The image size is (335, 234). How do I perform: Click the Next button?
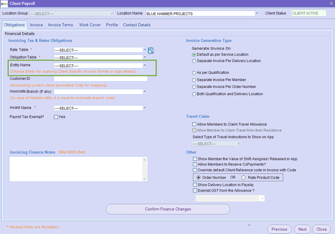coord(302,229)
